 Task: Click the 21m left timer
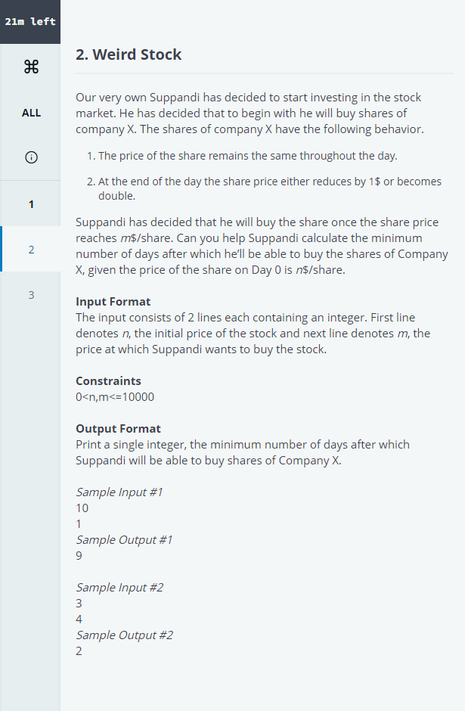pyautogui.click(x=30, y=22)
